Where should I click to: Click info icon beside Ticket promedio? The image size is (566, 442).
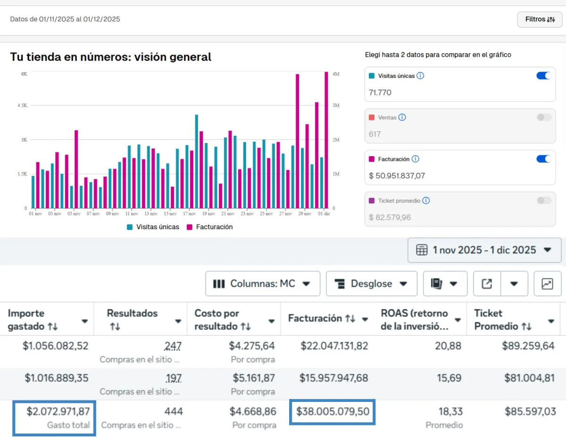point(426,200)
